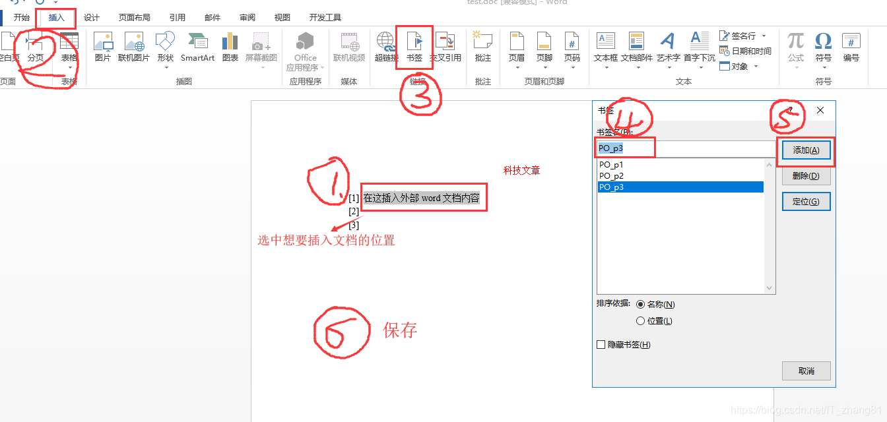Open the 设计 Design tab
Image resolution: width=887 pixels, height=422 pixels.
(x=92, y=18)
